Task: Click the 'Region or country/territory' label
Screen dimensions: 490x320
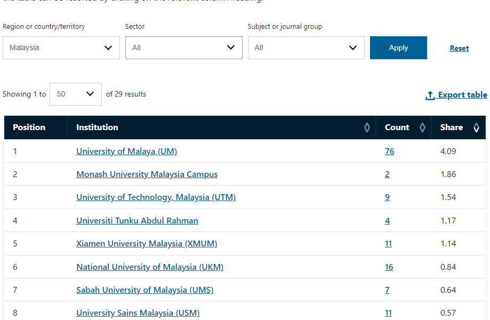Action: (44, 27)
